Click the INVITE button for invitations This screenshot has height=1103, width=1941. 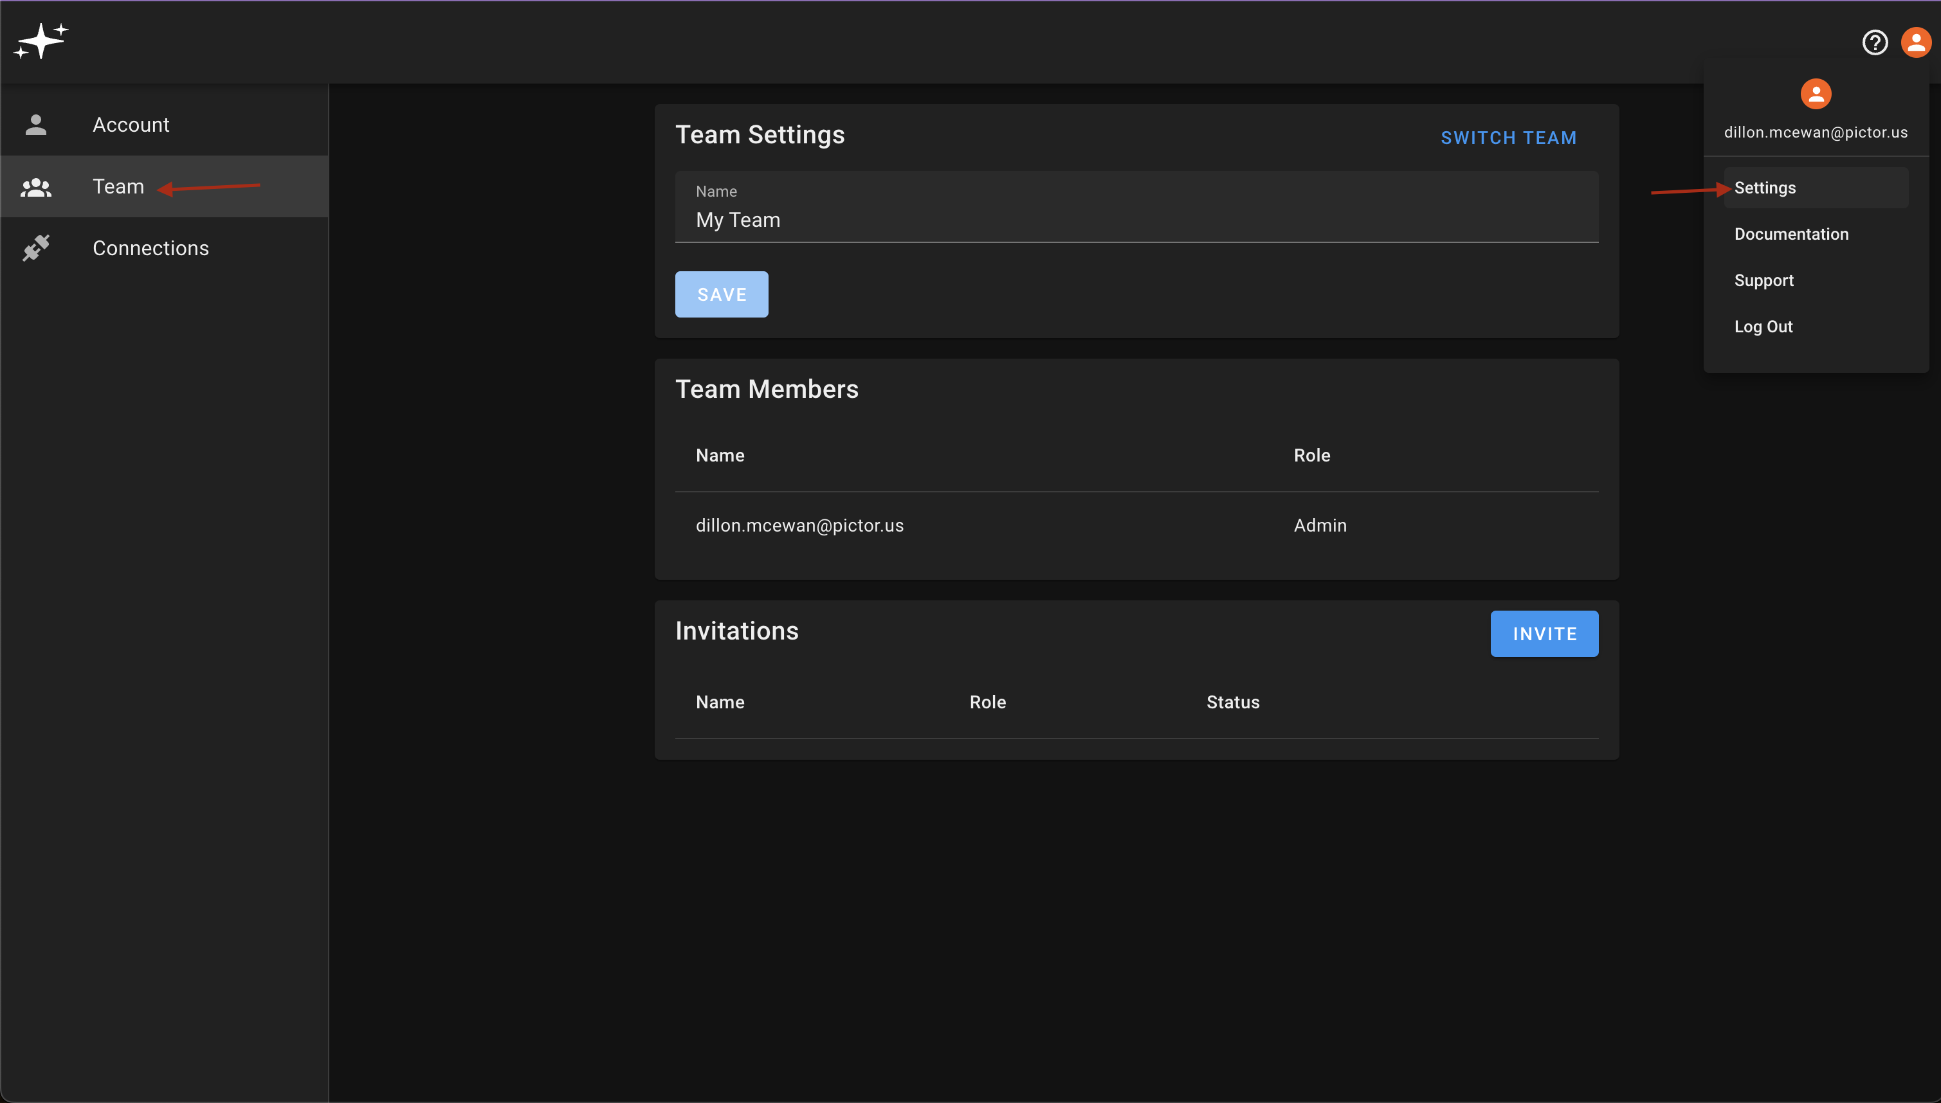coord(1545,632)
